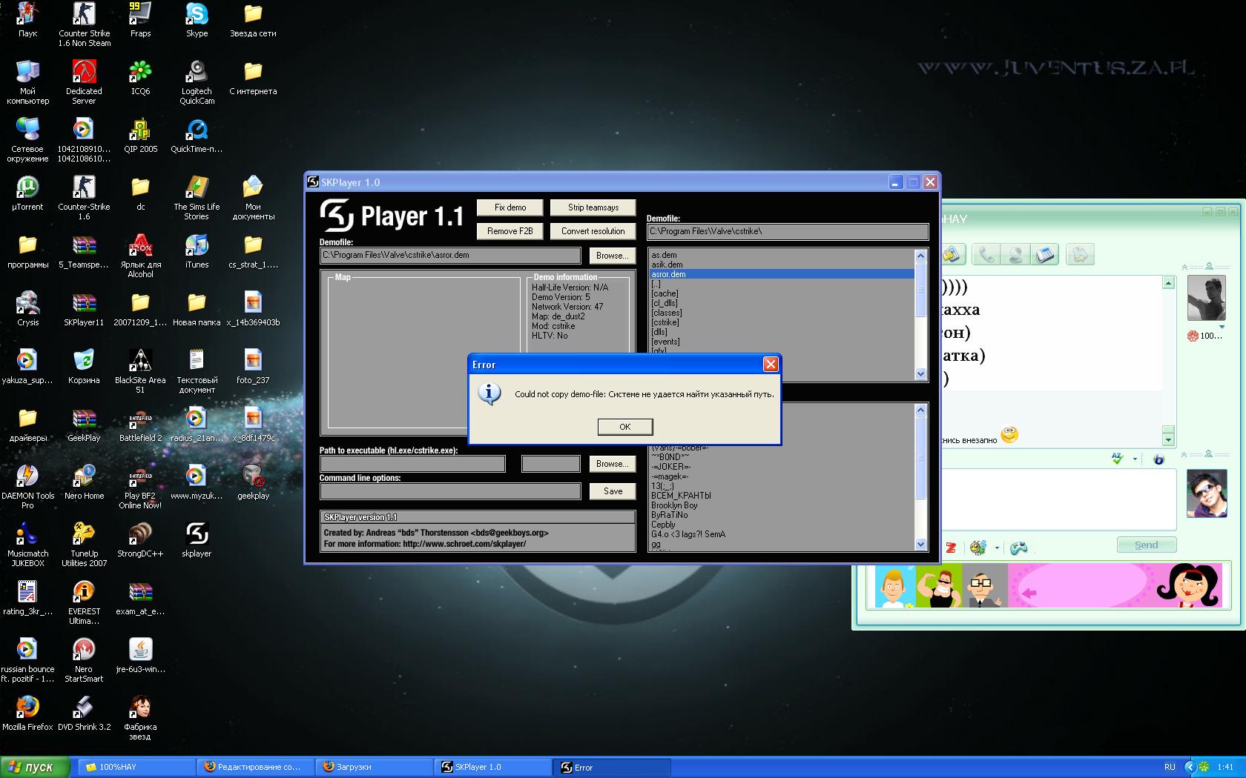Switch to the Загрузки taskbar button
The image size is (1246, 778).
(x=374, y=767)
